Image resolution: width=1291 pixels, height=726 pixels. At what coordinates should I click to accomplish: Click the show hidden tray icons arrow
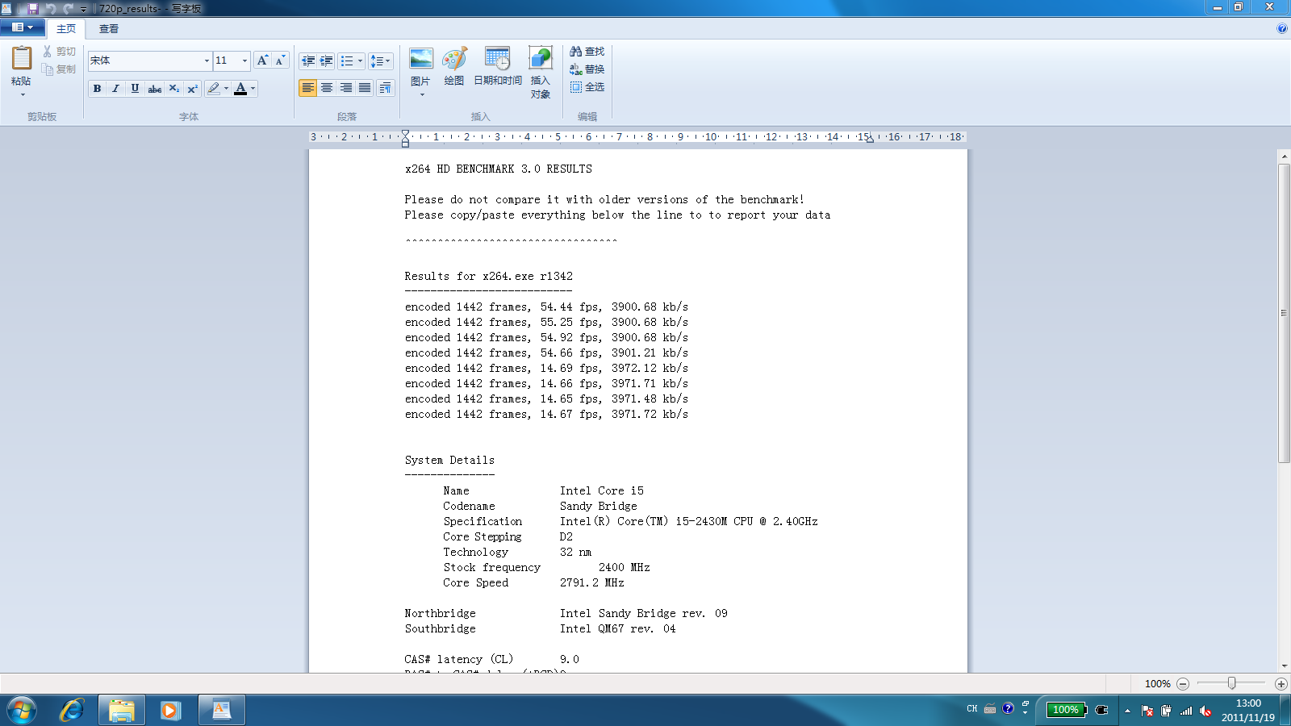1127,711
